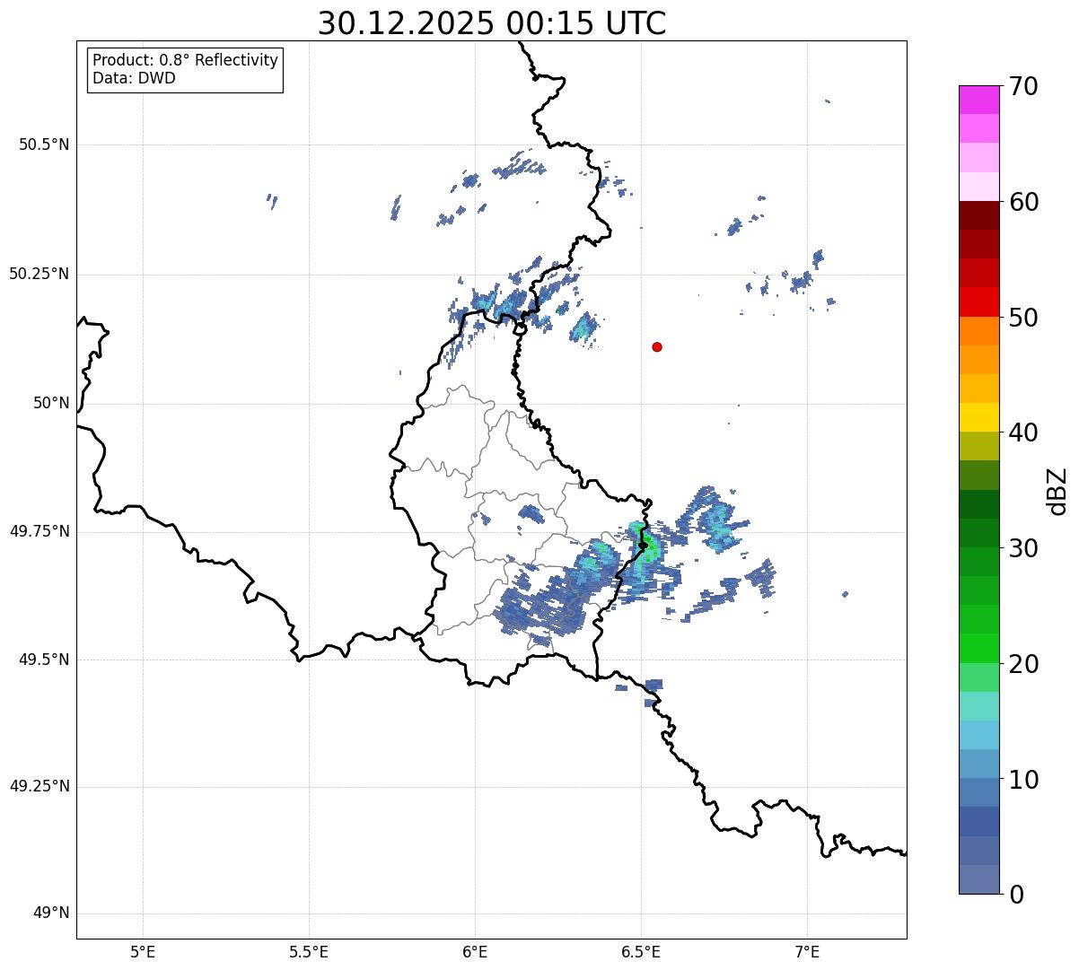
Task: Click the longitude label 5°E
Action: click(x=143, y=951)
